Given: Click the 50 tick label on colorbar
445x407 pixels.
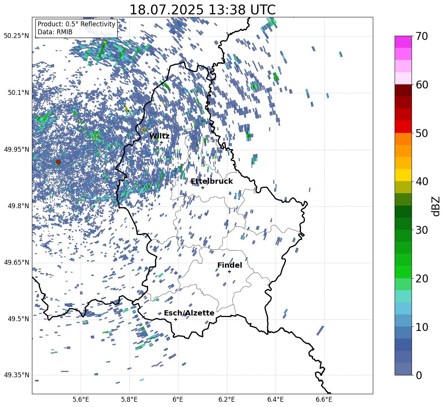Looking at the screenshot, I should (x=422, y=133).
